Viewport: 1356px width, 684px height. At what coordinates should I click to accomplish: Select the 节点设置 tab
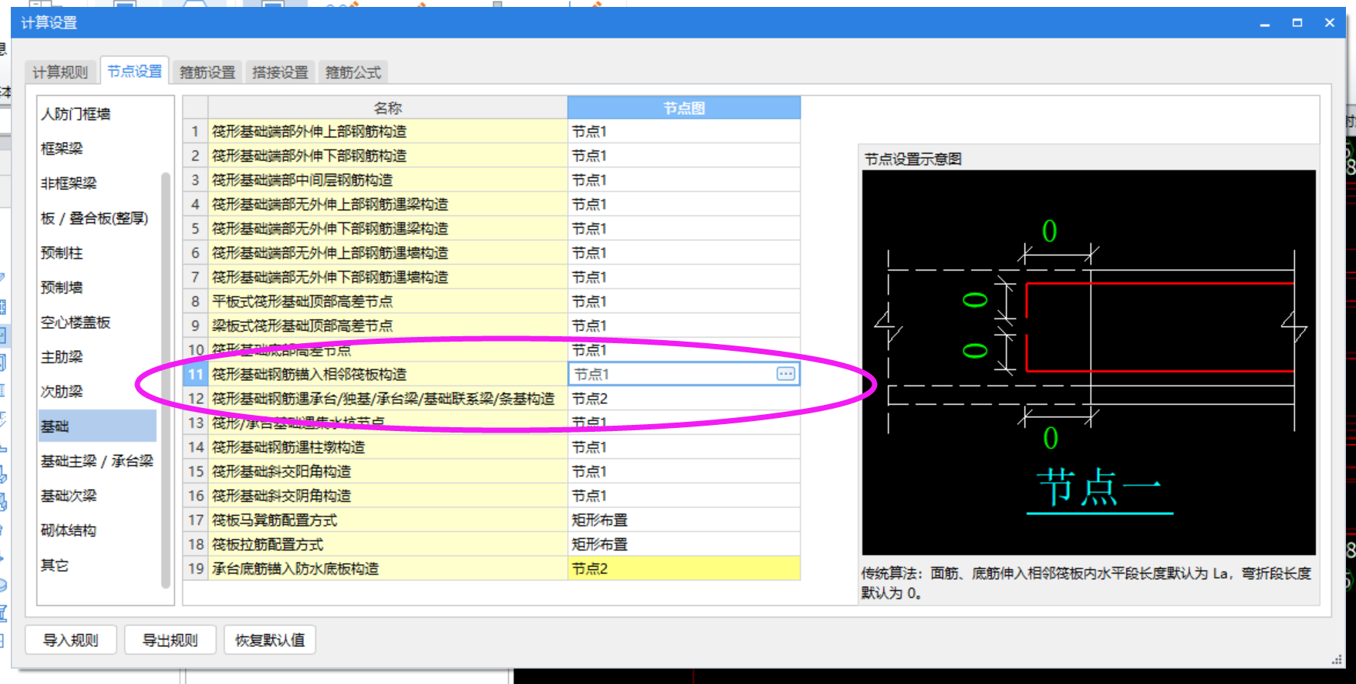pos(134,71)
